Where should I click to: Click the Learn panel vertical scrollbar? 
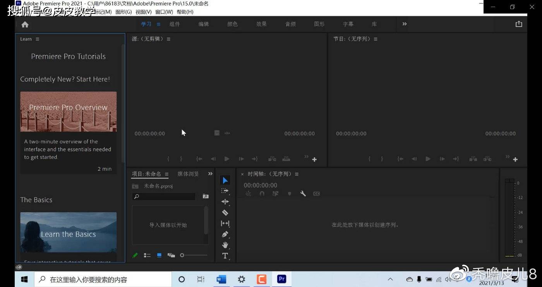tap(123, 104)
